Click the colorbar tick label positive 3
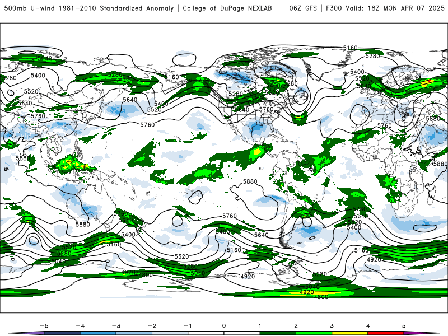Screen dimensions: 448x336 tap(332, 326)
